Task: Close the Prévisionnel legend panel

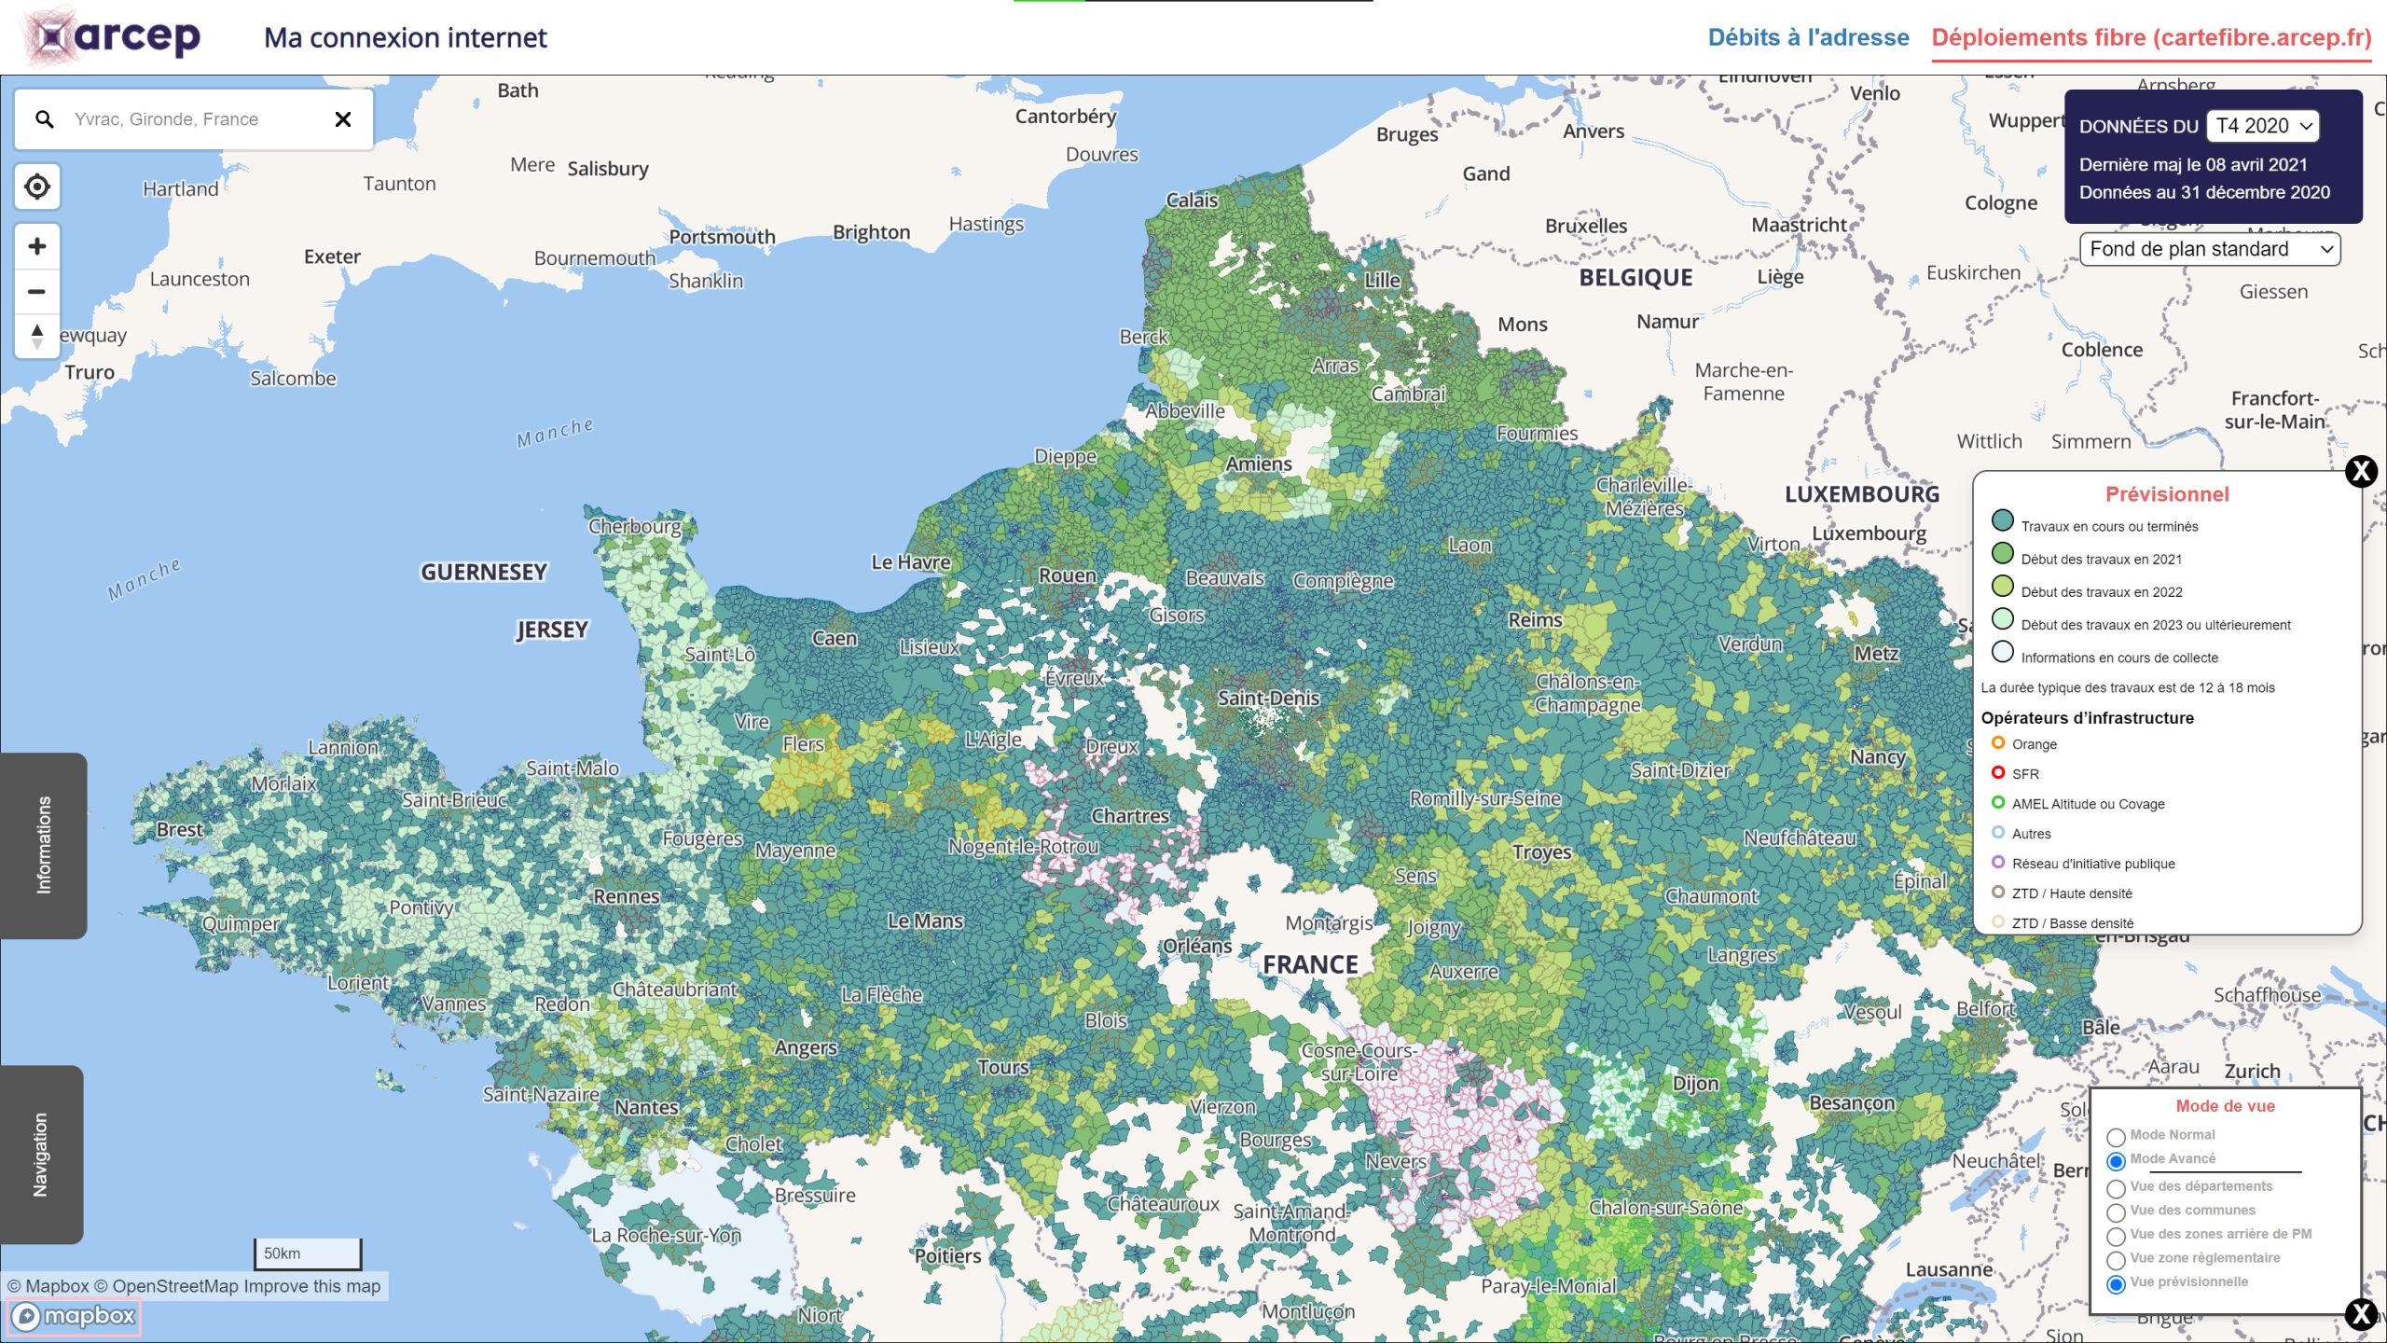Action: click(2361, 471)
